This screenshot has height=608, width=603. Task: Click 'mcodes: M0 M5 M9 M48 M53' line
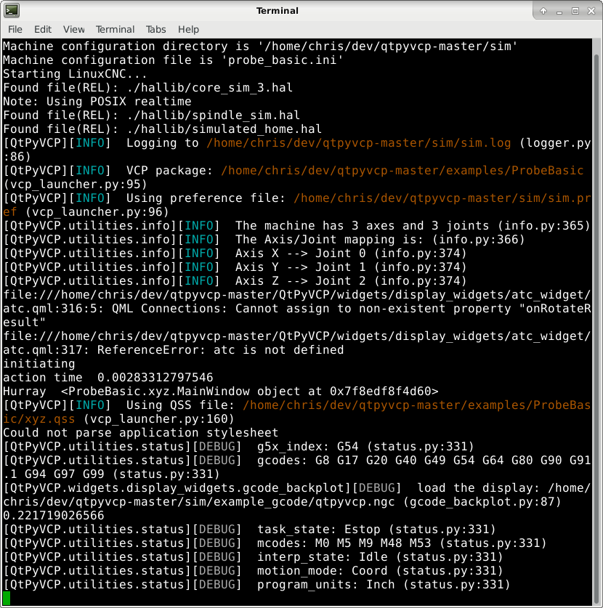pos(275,543)
